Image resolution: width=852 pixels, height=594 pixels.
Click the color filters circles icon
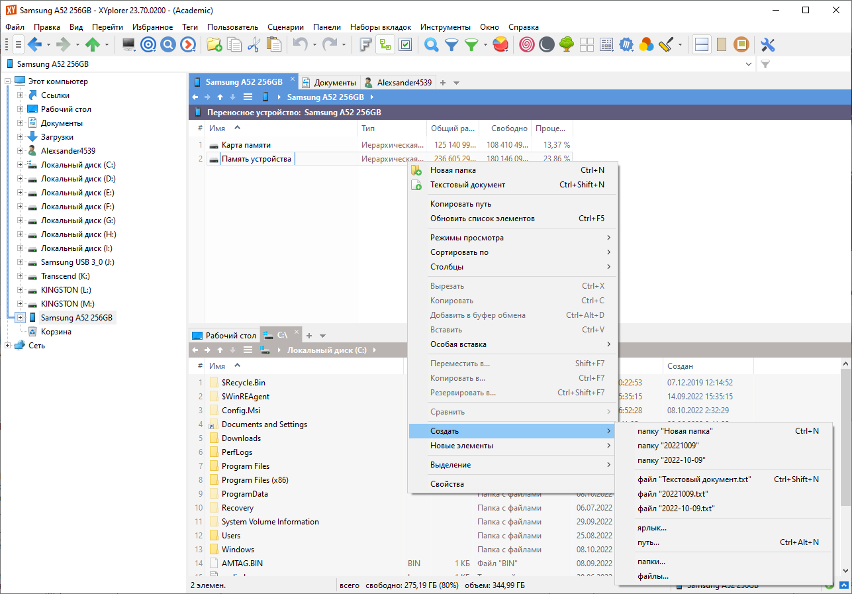pos(646,44)
